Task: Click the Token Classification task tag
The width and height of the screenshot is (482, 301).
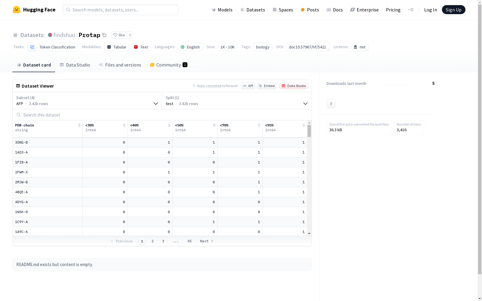Action: [52, 47]
